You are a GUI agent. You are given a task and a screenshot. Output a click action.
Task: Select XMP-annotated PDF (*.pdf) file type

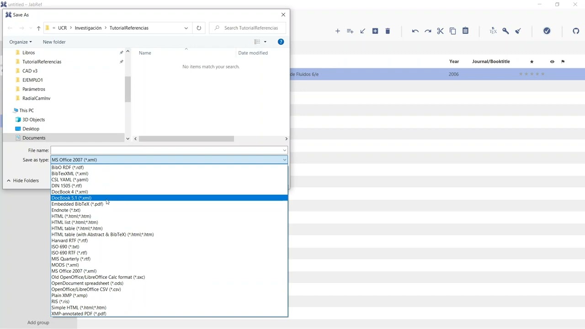point(169,314)
